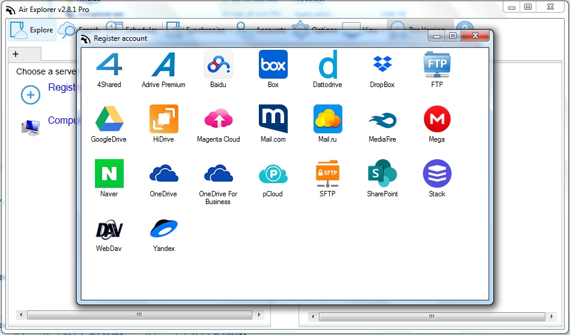Click right scroll arrow in right pane
This screenshot has width=570, height=335.
[x=551, y=316]
